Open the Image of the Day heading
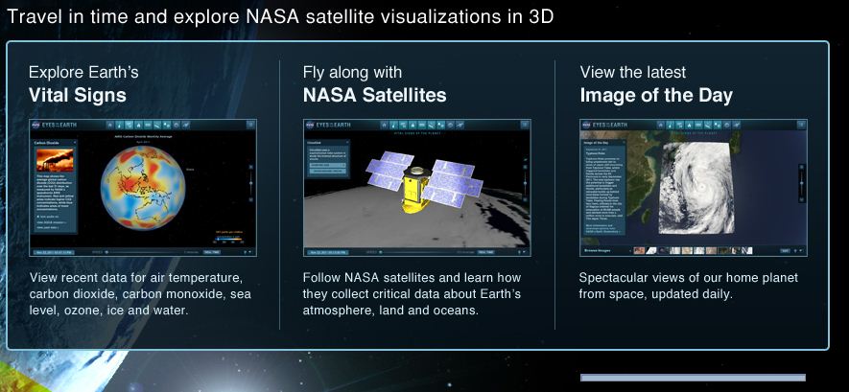Image resolution: width=849 pixels, height=392 pixels. (656, 95)
